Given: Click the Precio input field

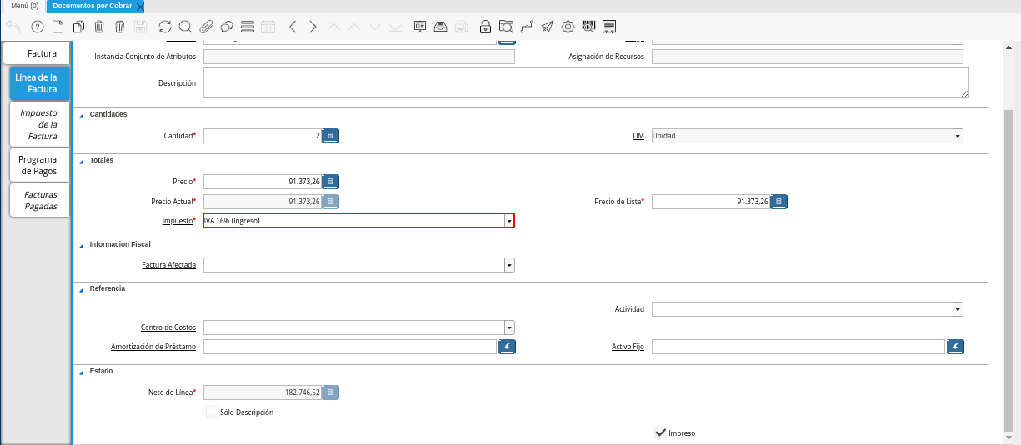Looking at the screenshot, I should (262, 181).
